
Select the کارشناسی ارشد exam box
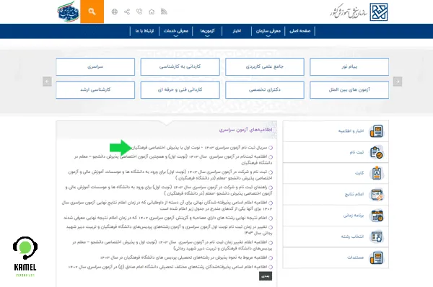(95, 90)
